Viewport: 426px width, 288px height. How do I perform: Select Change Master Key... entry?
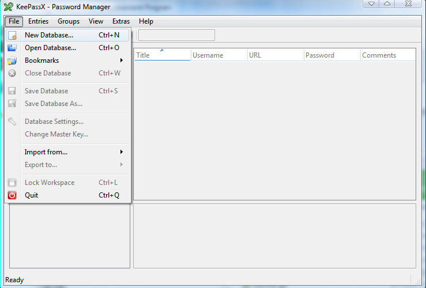(67, 134)
